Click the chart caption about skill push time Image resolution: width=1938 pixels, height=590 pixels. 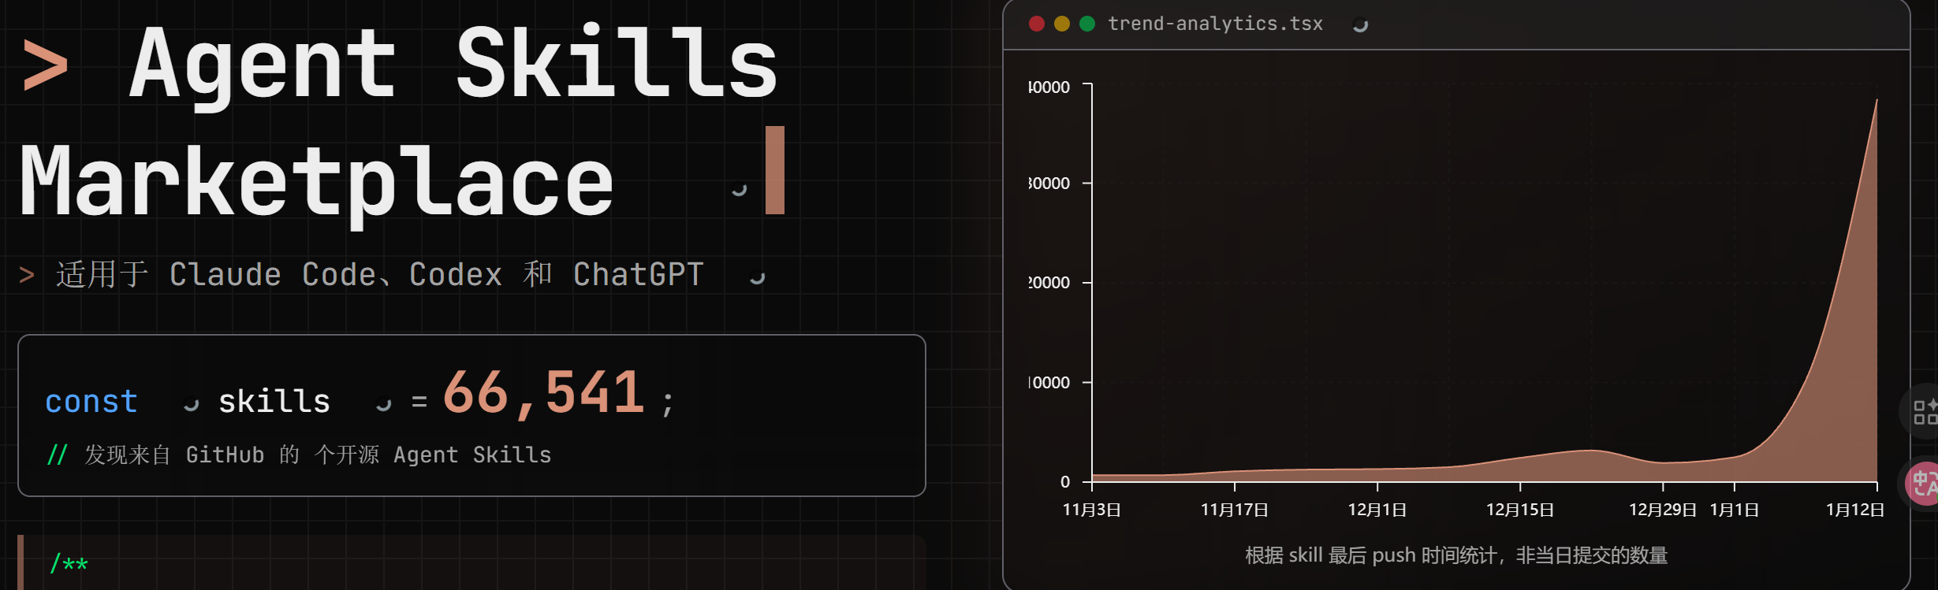[1455, 555]
